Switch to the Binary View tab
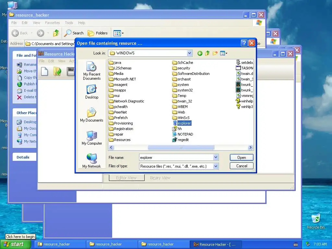The image size is (332, 249). coord(160,178)
